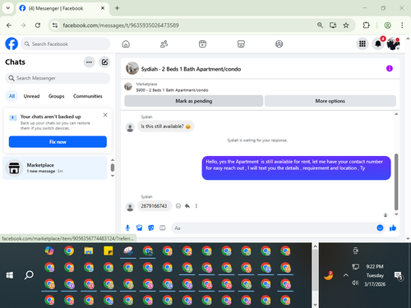Viewport: 411px width, 308px height.
Task: Reload the page
Action: tap(38, 25)
